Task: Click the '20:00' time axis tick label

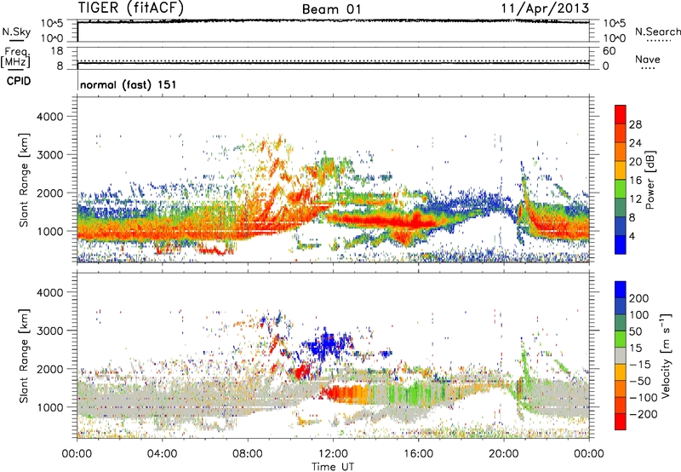Action: [x=504, y=454]
